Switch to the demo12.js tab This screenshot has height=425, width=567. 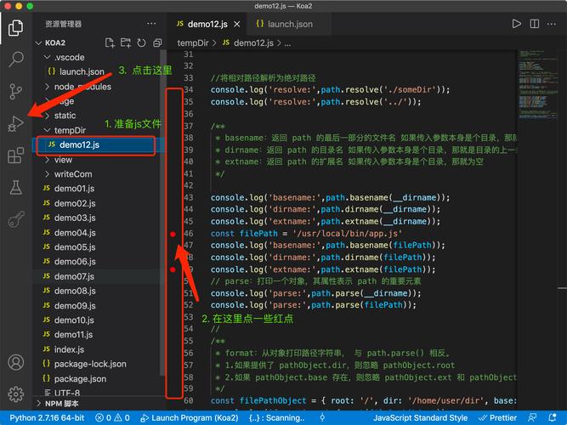point(207,25)
